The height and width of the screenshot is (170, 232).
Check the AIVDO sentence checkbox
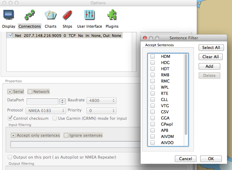pyautogui.click(x=153, y=143)
